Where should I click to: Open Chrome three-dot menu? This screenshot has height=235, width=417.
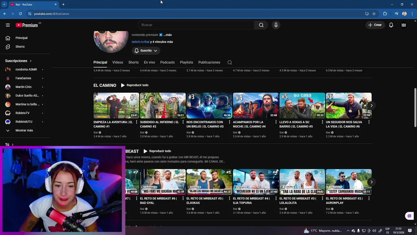pyautogui.click(x=412, y=14)
